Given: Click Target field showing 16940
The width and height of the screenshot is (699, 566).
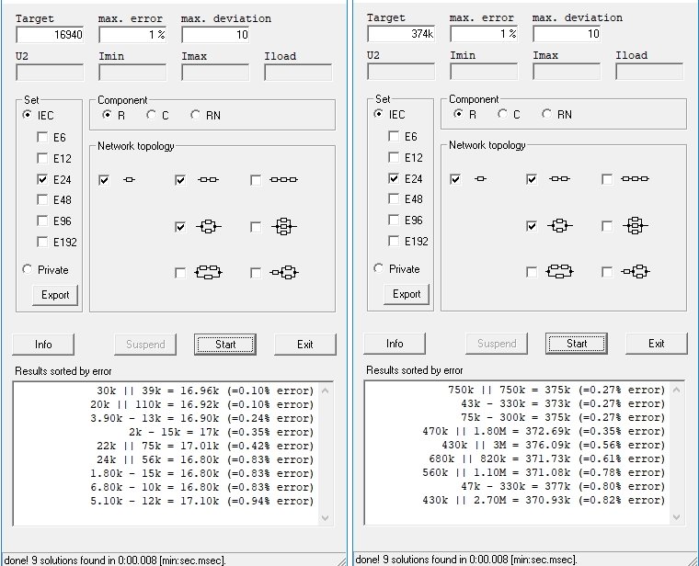Looking at the screenshot, I should tap(50, 35).
